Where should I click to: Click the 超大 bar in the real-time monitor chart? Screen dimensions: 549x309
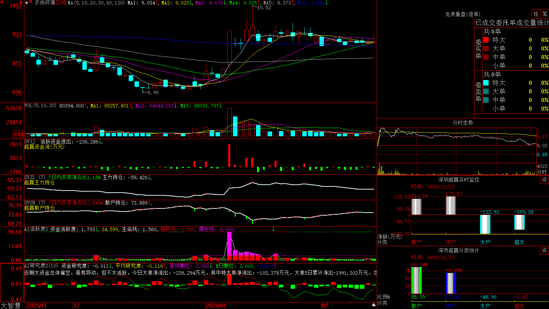click(519, 222)
